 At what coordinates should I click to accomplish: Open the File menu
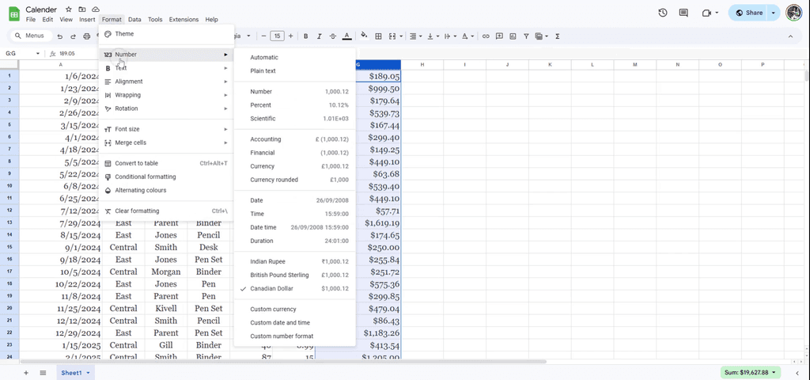(31, 20)
